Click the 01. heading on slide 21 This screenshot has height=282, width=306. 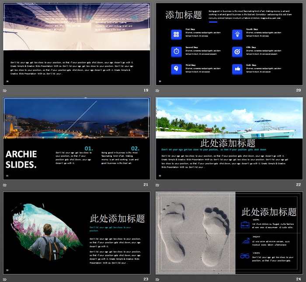pyautogui.click(x=88, y=148)
